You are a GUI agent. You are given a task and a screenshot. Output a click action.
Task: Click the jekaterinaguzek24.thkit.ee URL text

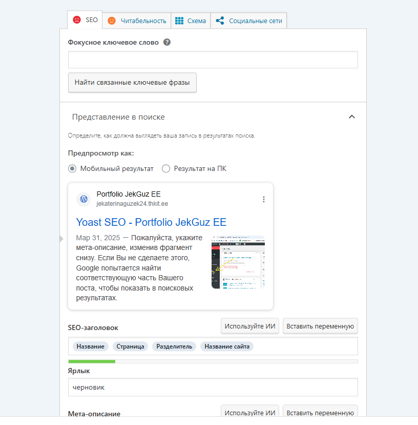coord(132,204)
